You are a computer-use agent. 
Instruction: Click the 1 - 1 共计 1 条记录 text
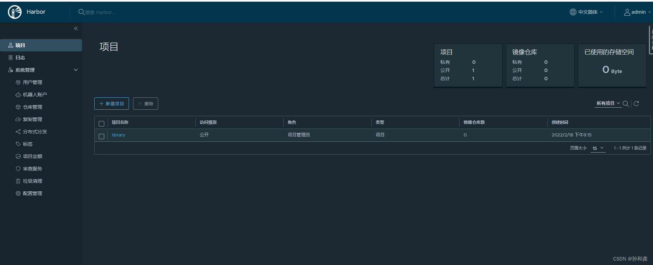point(630,148)
